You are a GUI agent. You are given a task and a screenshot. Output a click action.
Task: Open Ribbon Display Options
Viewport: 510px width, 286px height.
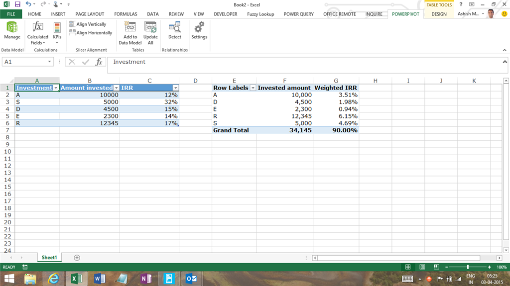point(472,4)
